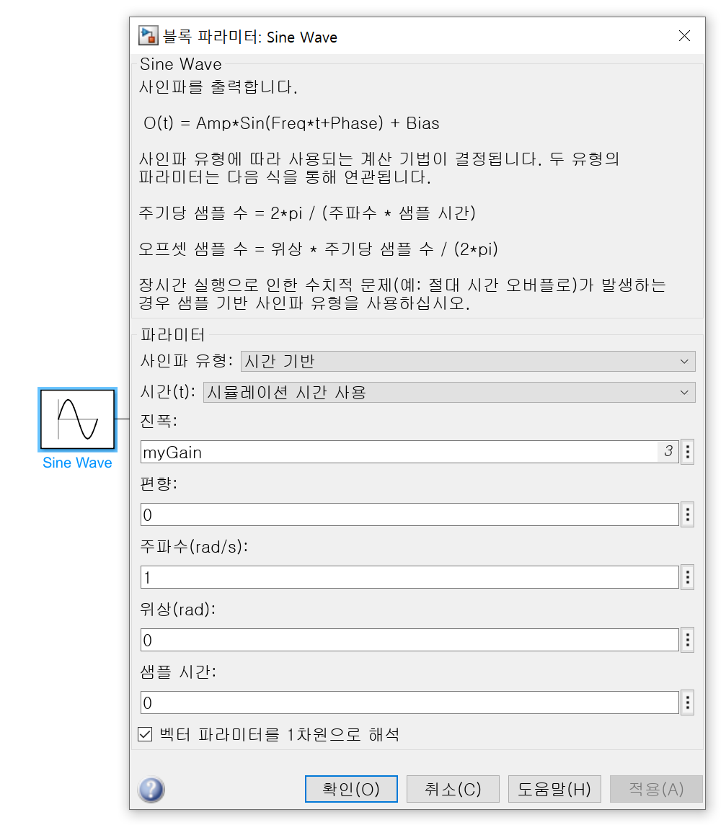Click the 적용(A) button
726x825 pixels.
click(656, 788)
